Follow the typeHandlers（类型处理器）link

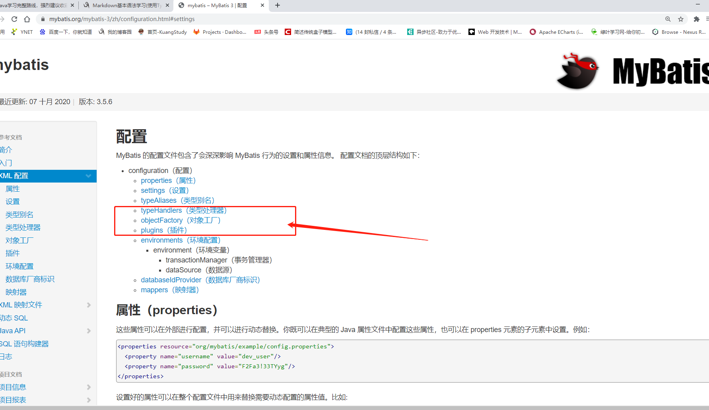pyautogui.click(x=184, y=210)
